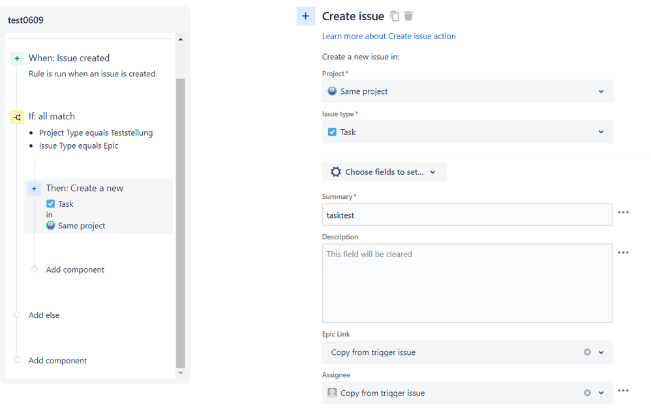Click the gear icon on Choose fields to set
The width and height of the screenshot is (651, 411).
tap(335, 172)
